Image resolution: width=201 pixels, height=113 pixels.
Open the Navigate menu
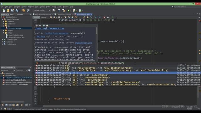tap(17, 7)
